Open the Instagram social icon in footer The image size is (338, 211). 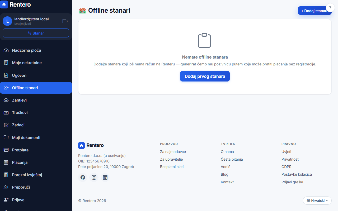point(94,178)
